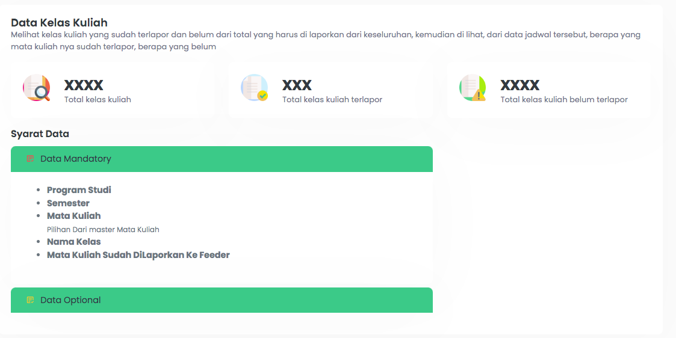Select the Mata Kuliah list item
This screenshot has width=676, height=338.
pos(73,216)
